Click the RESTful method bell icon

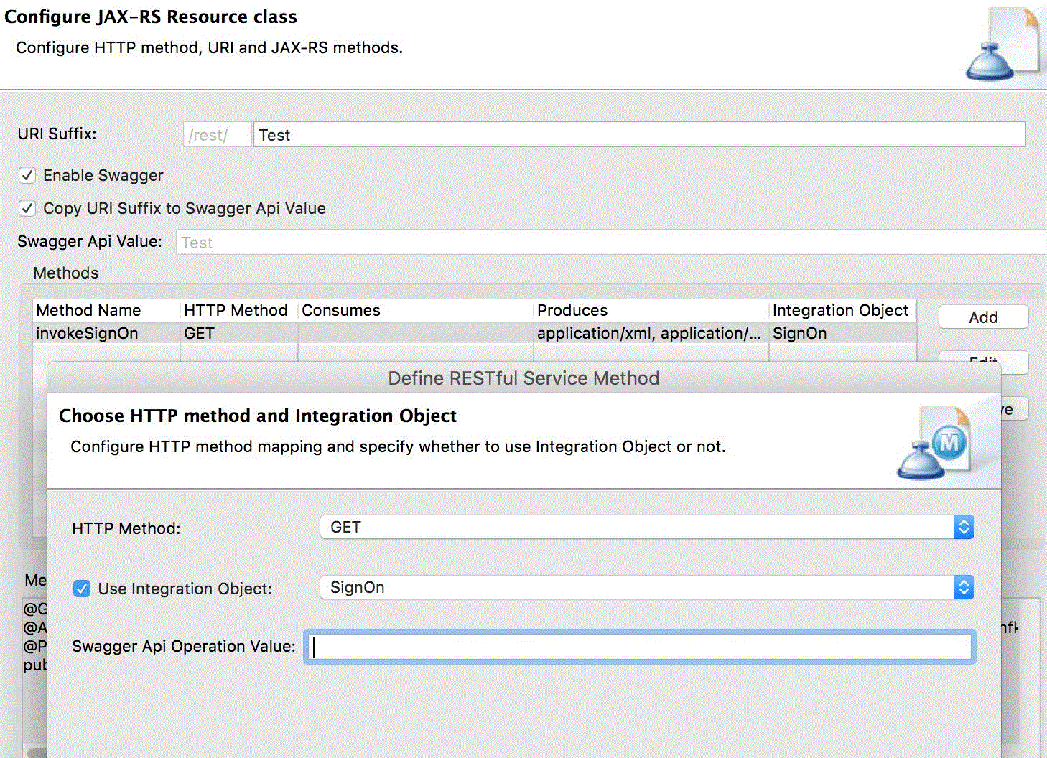click(x=933, y=443)
